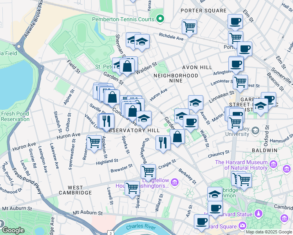Click the restaurant fork-knife marker near Buckingham St
This screenshot has width=293, height=235.
coord(163,143)
